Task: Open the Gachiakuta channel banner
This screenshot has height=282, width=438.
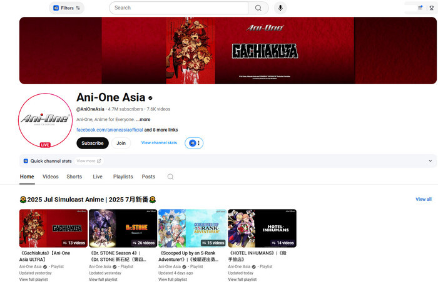Action: (x=228, y=51)
